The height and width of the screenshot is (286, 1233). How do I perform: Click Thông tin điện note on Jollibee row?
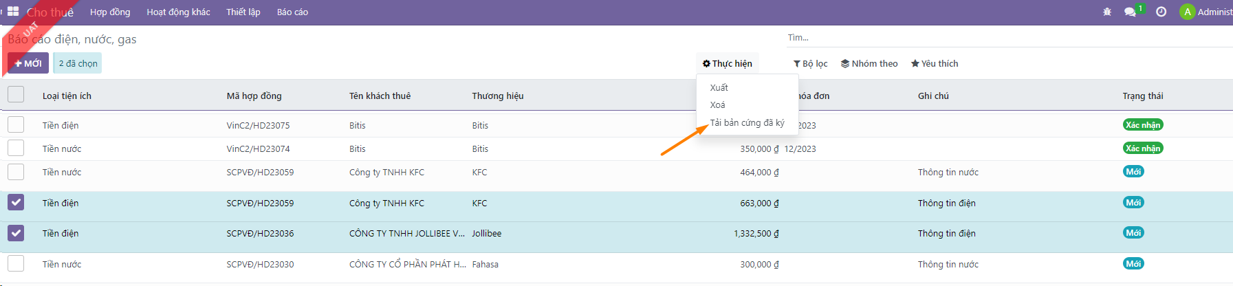946,233
